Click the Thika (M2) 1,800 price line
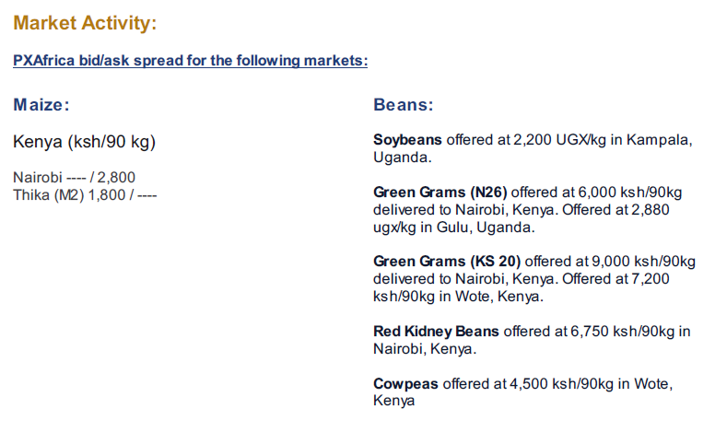715x432 pixels. click(85, 195)
